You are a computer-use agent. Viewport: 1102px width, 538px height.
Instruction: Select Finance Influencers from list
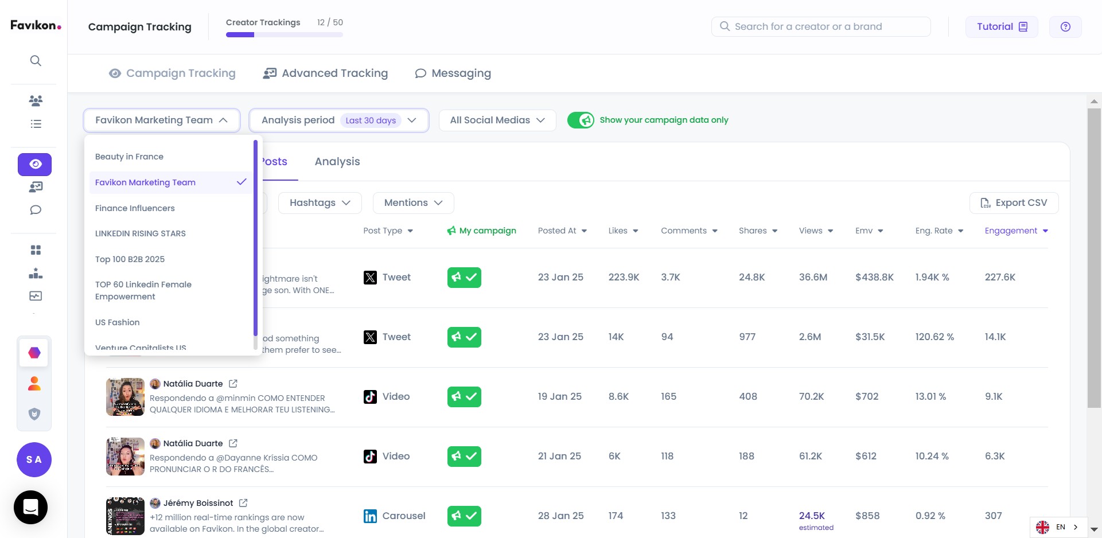click(x=170, y=208)
